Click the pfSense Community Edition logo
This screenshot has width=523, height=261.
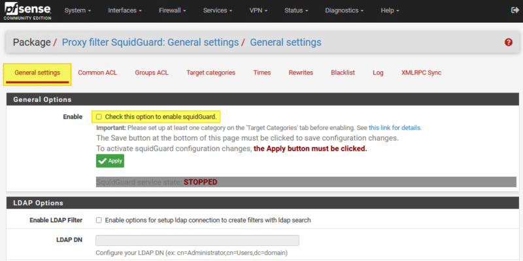tap(27, 11)
